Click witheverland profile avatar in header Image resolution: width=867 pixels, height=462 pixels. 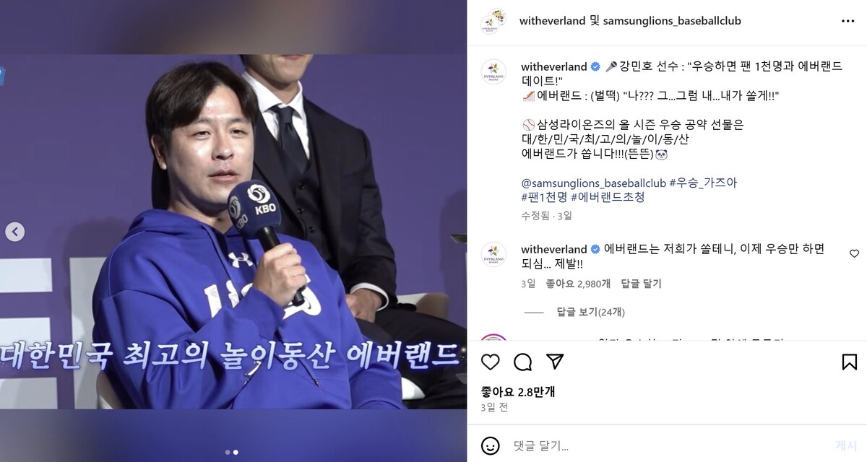point(493,21)
